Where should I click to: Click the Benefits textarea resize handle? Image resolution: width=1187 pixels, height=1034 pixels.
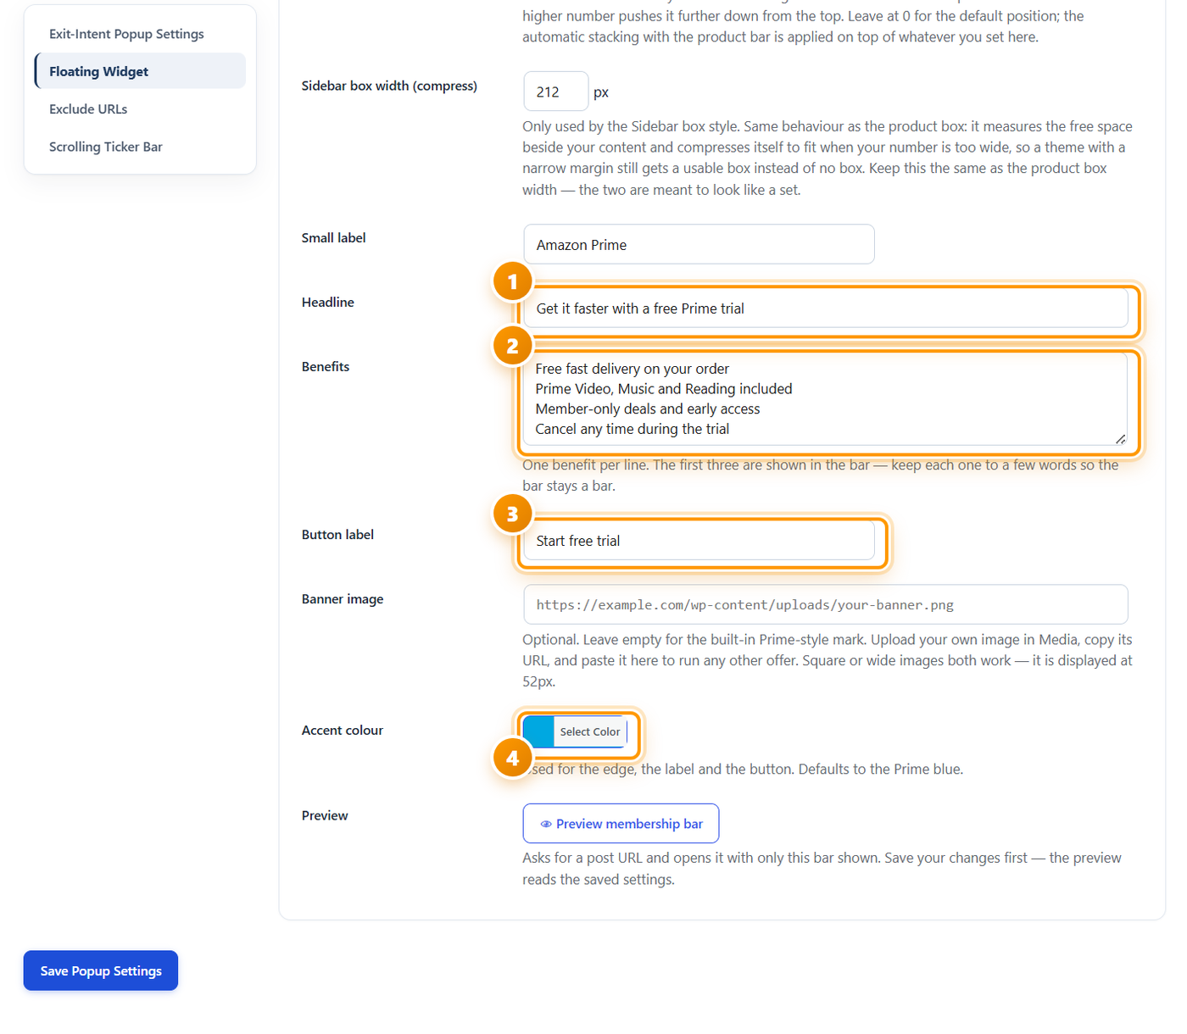[x=1120, y=438]
